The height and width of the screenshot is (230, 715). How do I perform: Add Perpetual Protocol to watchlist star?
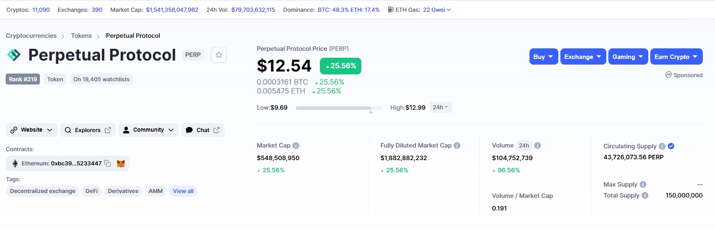[x=219, y=55]
